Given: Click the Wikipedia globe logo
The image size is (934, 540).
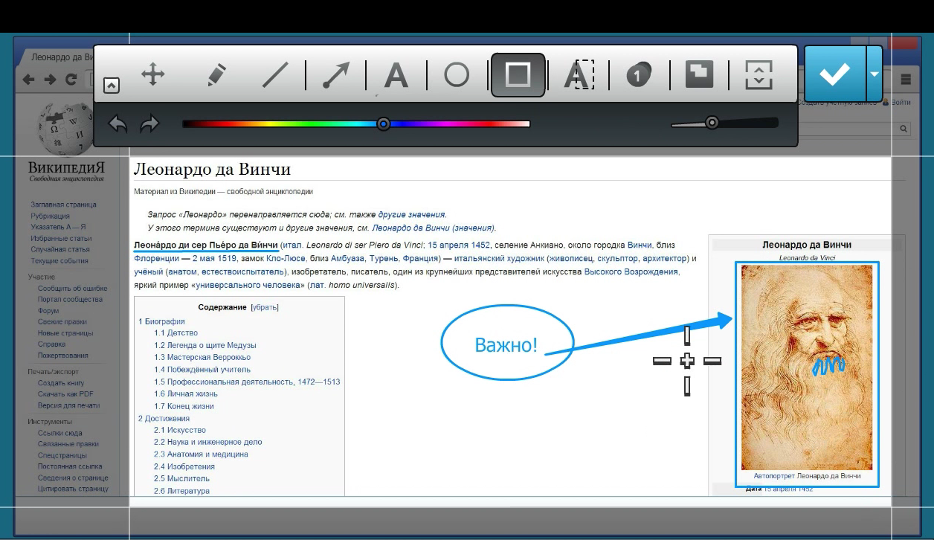Looking at the screenshot, I should 65,130.
